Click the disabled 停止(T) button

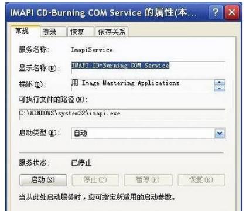tap(95, 180)
